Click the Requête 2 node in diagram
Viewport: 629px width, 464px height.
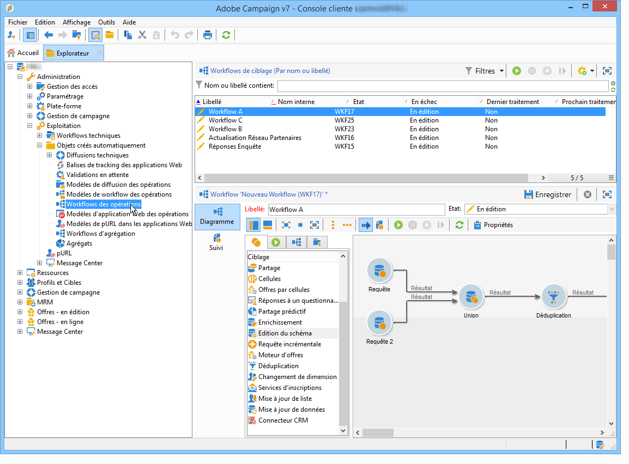pyautogui.click(x=379, y=323)
